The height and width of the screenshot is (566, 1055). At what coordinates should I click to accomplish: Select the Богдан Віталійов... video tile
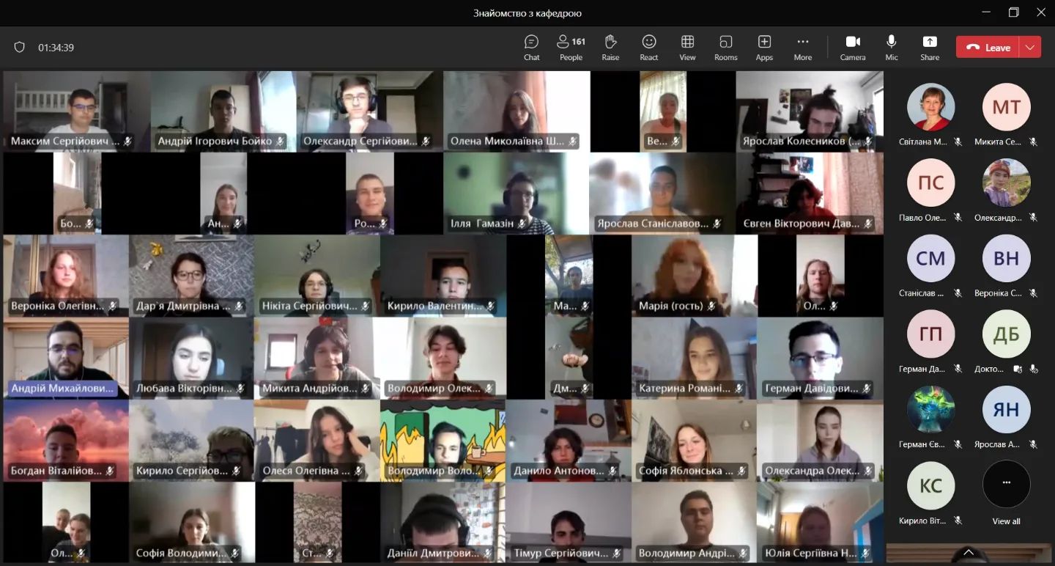pyautogui.click(x=66, y=440)
